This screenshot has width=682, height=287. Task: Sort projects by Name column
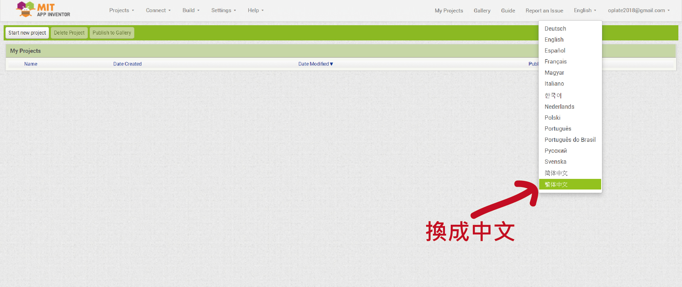[x=31, y=64]
